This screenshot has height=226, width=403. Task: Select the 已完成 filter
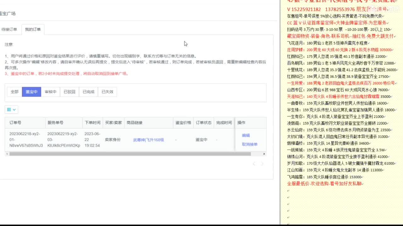(88, 92)
